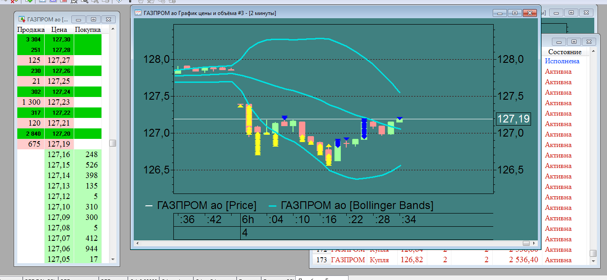
Task: Minimize the График цены и объёма #3 window
Action: tap(500, 13)
